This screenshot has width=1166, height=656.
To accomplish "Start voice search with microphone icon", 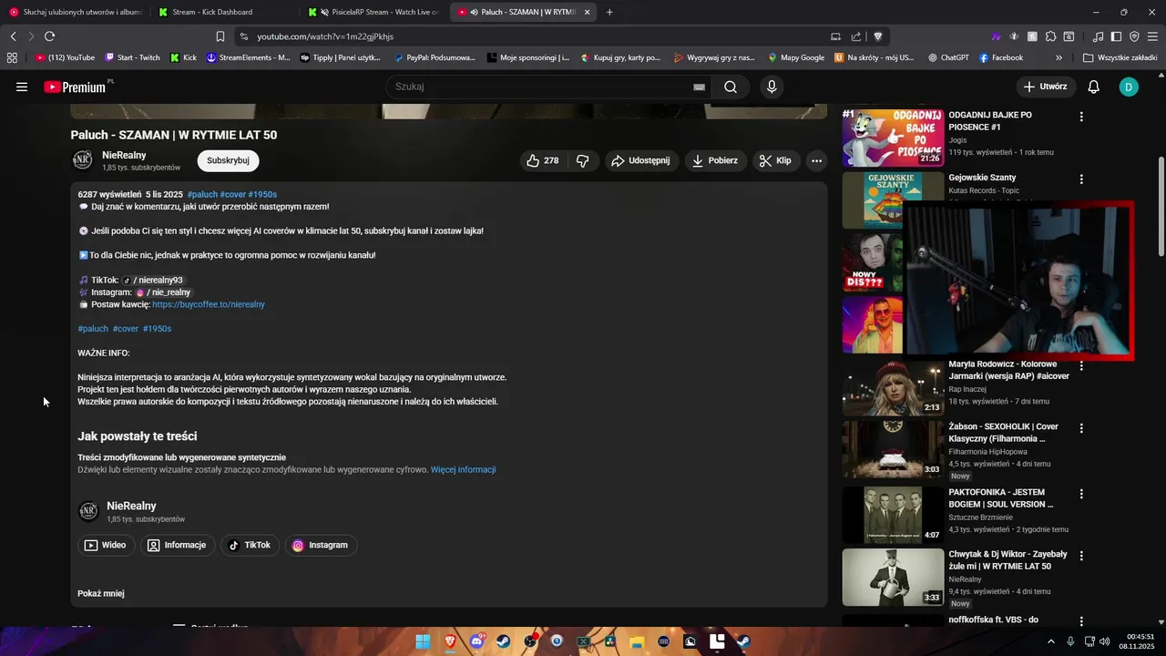I will coord(772,87).
